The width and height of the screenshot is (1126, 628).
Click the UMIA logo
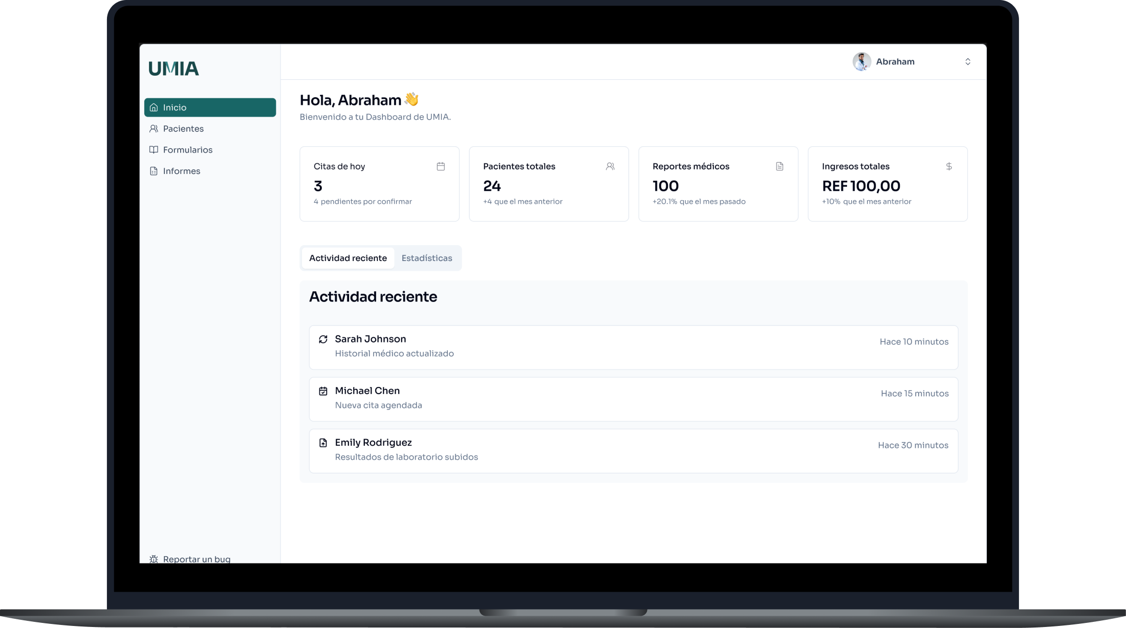click(174, 69)
